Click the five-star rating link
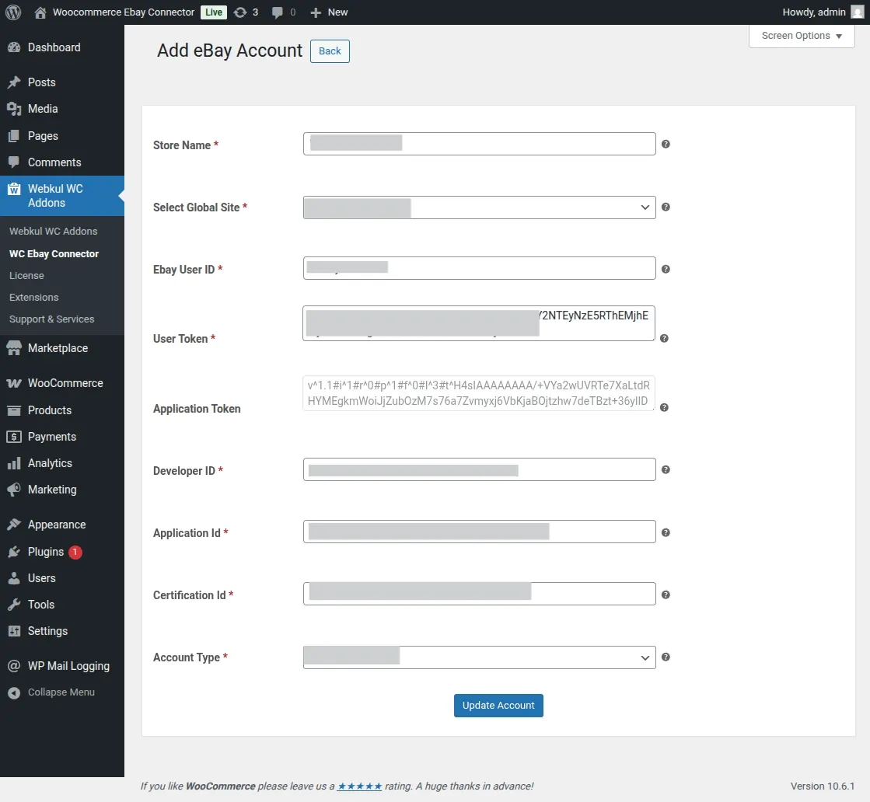Viewport: 870px width, 802px height. tap(359, 786)
